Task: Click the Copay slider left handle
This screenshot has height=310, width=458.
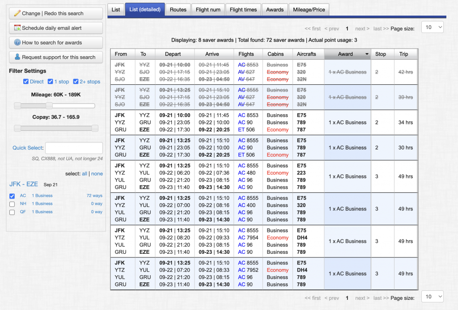Action: (17, 128)
